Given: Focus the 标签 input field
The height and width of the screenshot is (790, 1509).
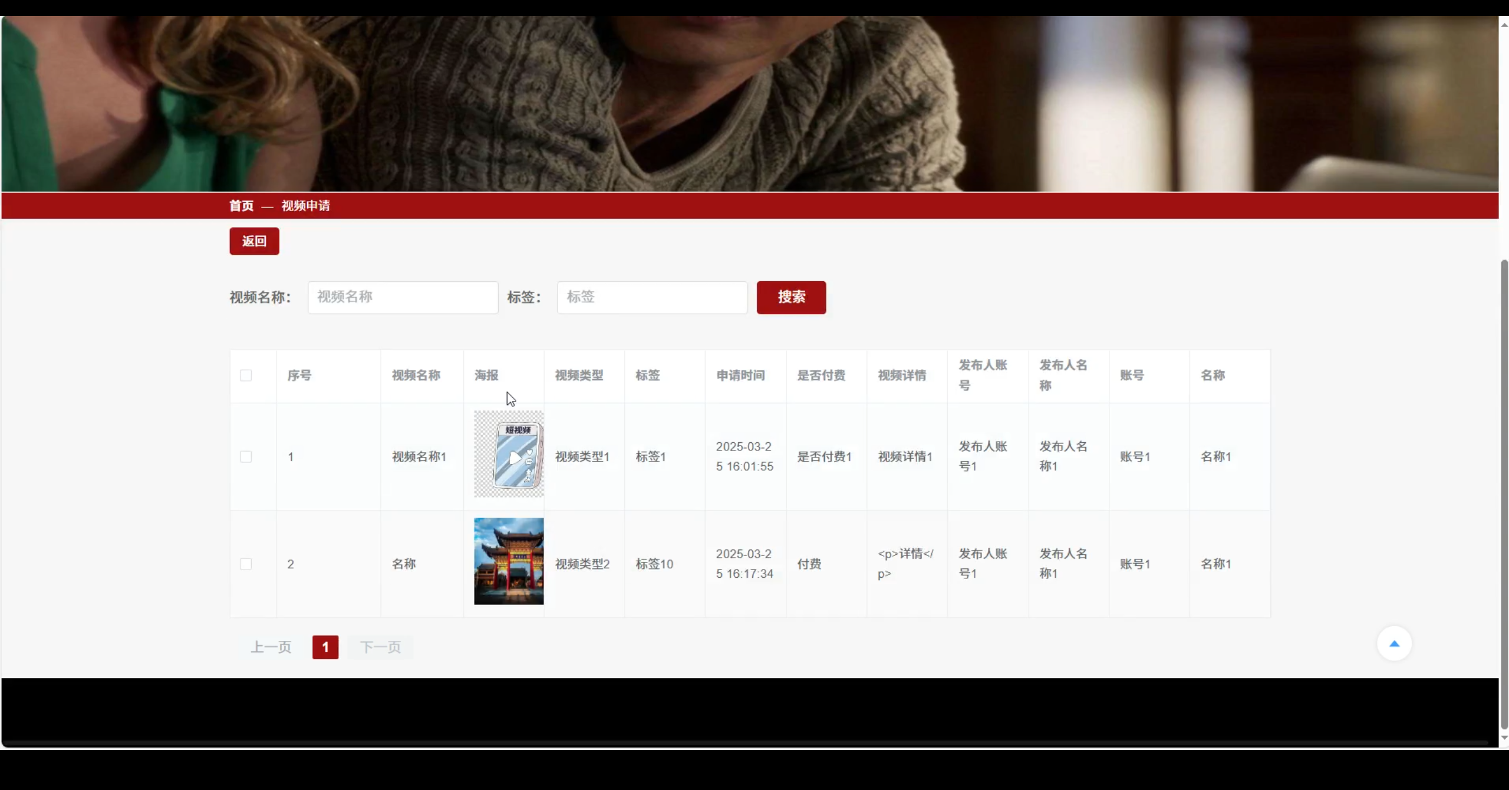Looking at the screenshot, I should (652, 297).
